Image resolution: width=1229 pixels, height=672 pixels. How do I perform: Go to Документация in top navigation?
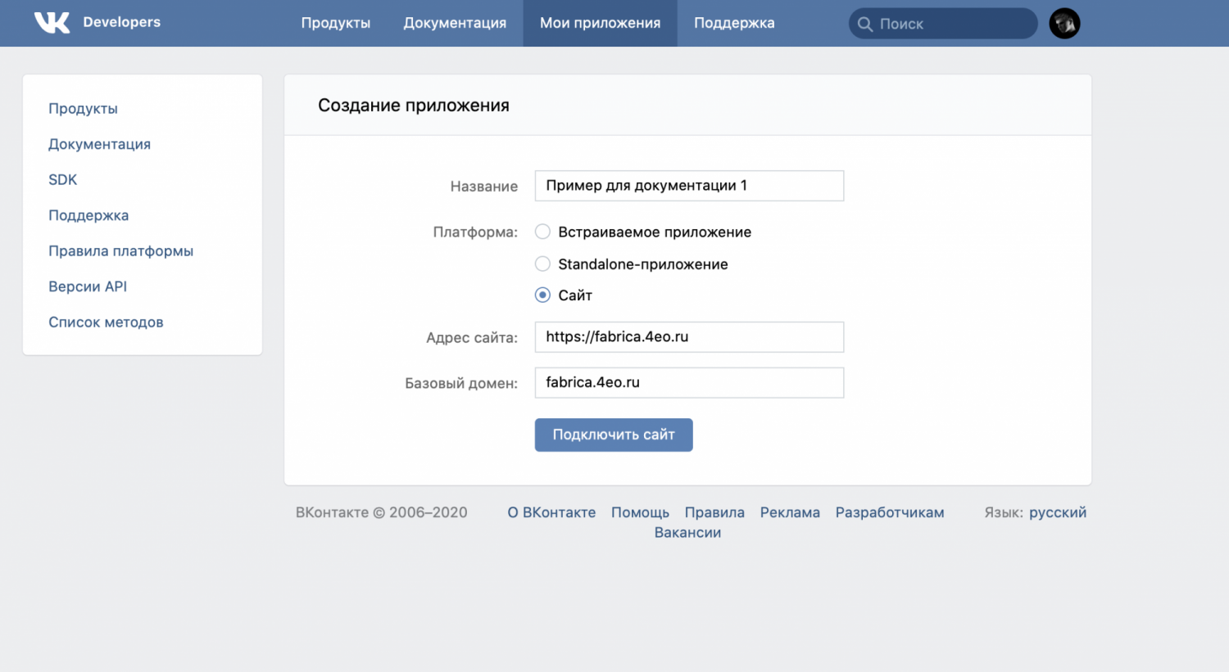coord(455,23)
